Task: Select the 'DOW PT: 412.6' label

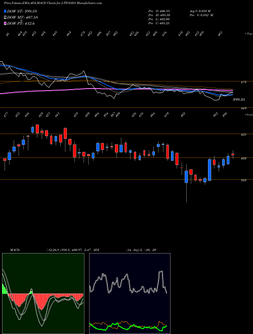Action: coord(21,23)
